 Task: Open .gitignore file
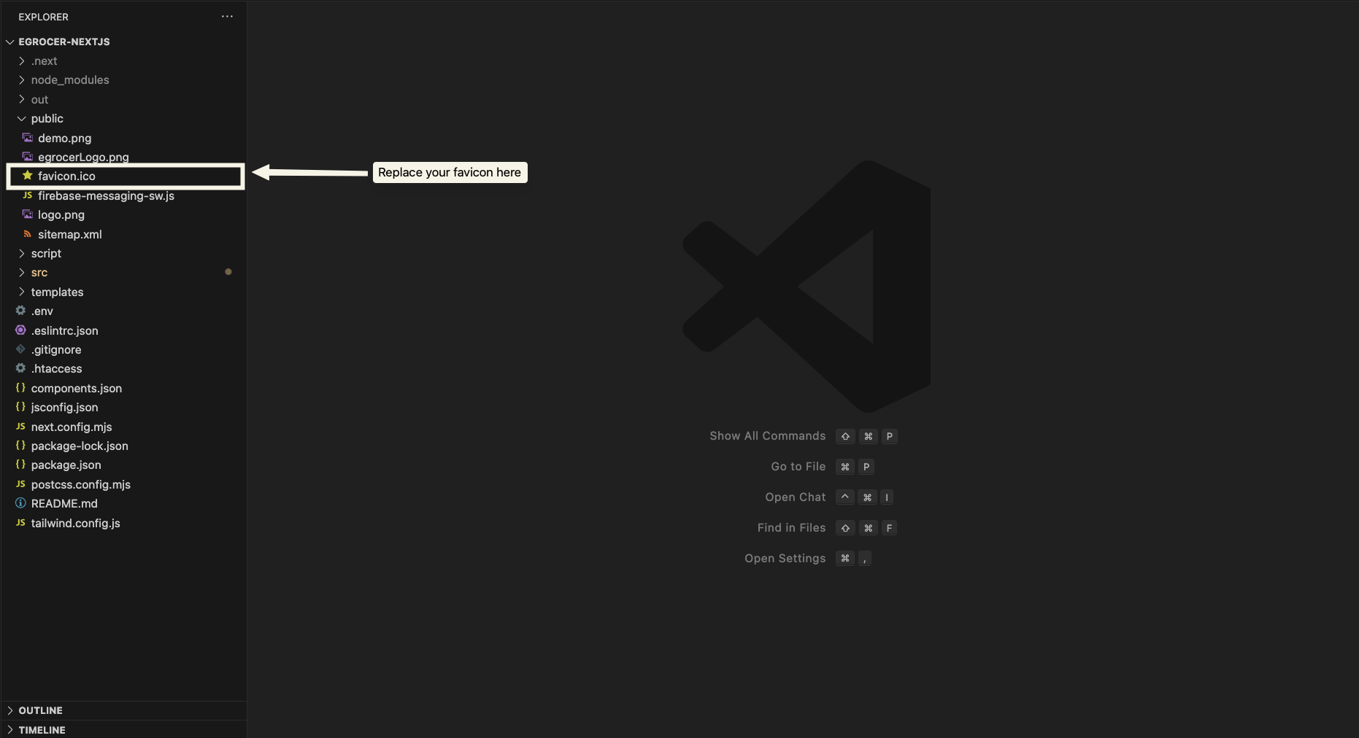[56, 349]
